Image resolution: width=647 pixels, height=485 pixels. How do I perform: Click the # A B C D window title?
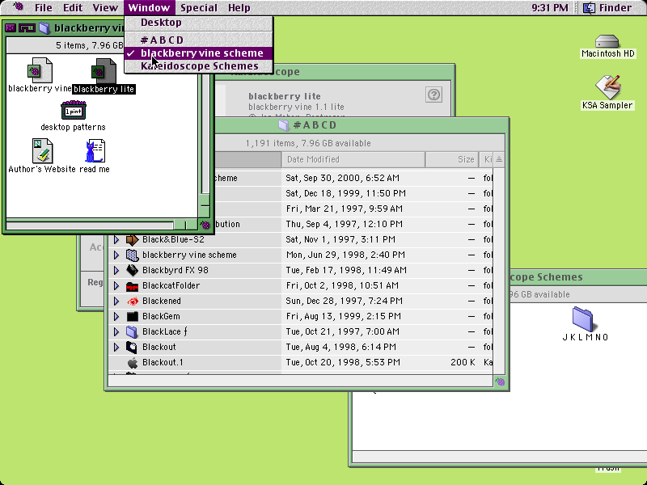(x=315, y=125)
